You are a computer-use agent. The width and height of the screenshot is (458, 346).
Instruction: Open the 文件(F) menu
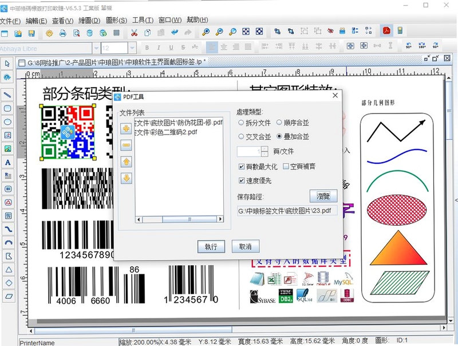pyautogui.click(x=10, y=21)
